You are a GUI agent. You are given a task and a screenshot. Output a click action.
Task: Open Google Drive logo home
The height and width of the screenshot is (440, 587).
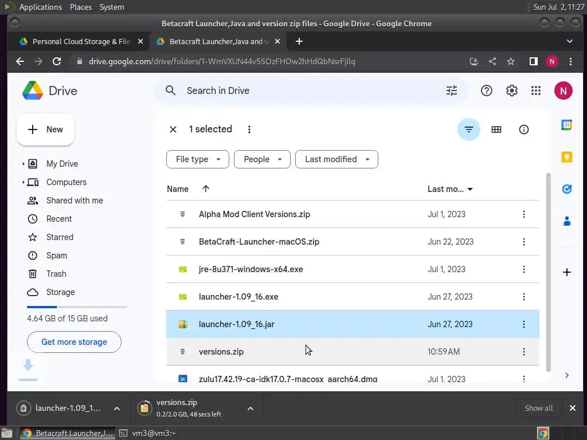49,91
